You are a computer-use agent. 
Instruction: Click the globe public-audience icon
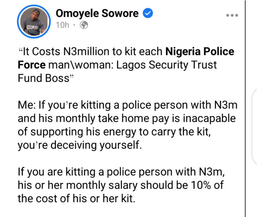84,26
